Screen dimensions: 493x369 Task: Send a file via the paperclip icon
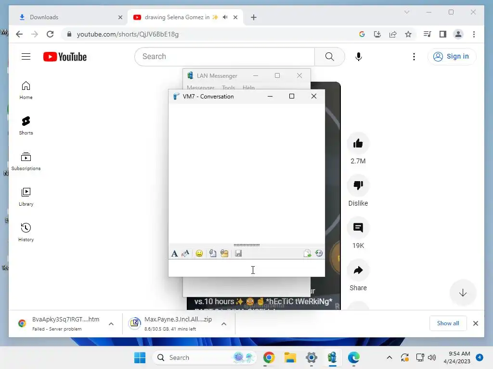[x=213, y=254]
